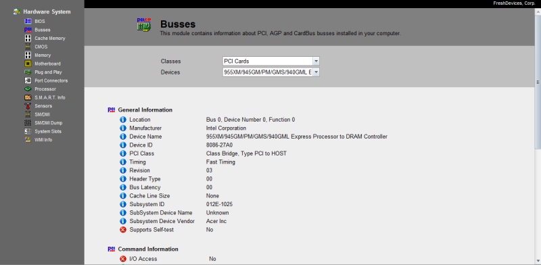The height and width of the screenshot is (265, 541).
Task: Click the CMOS icon in sidebar
Action: [x=28, y=47]
